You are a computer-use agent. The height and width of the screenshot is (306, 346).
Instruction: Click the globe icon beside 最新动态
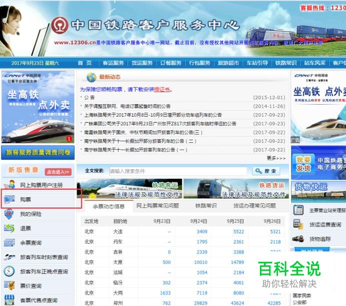click(x=91, y=77)
